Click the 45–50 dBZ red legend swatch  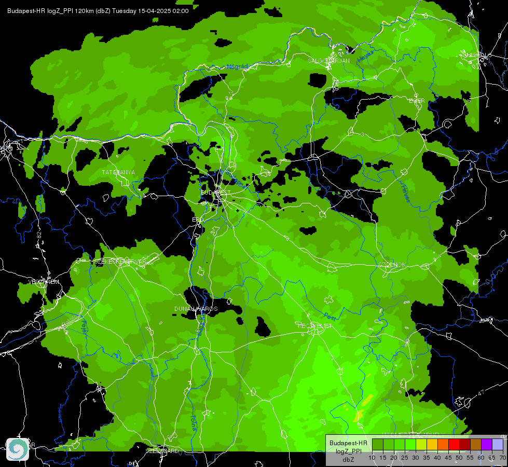click(x=454, y=445)
